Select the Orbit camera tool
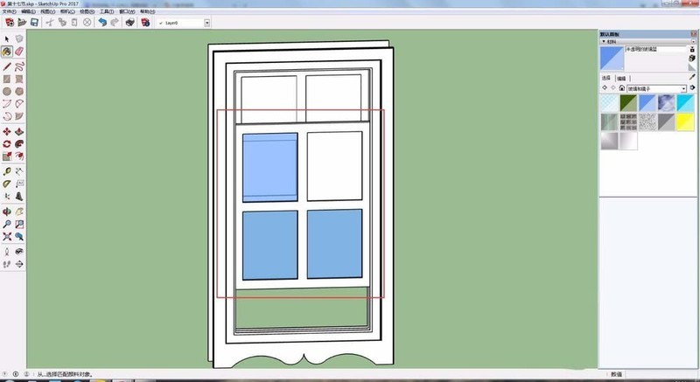700x382 pixels. pyautogui.click(x=7, y=212)
